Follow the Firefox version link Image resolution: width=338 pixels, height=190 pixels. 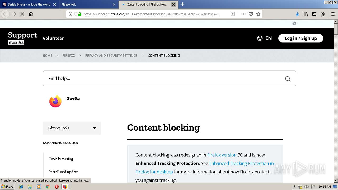point(222,155)
